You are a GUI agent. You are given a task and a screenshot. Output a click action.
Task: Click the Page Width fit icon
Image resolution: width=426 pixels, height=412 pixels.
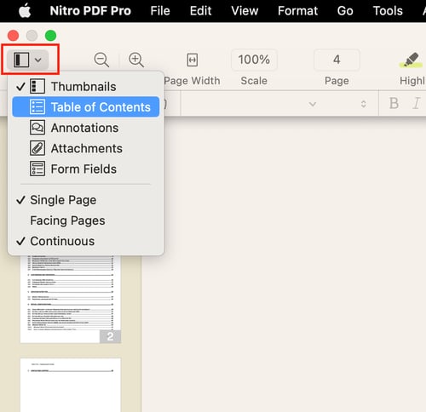(193, 60)
